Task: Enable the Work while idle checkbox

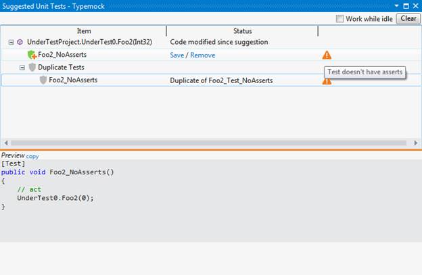Action: click(x=340, y=19)
